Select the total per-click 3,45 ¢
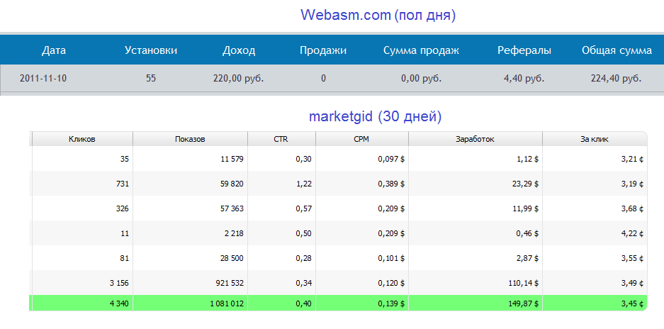 [x=633, y=303]
